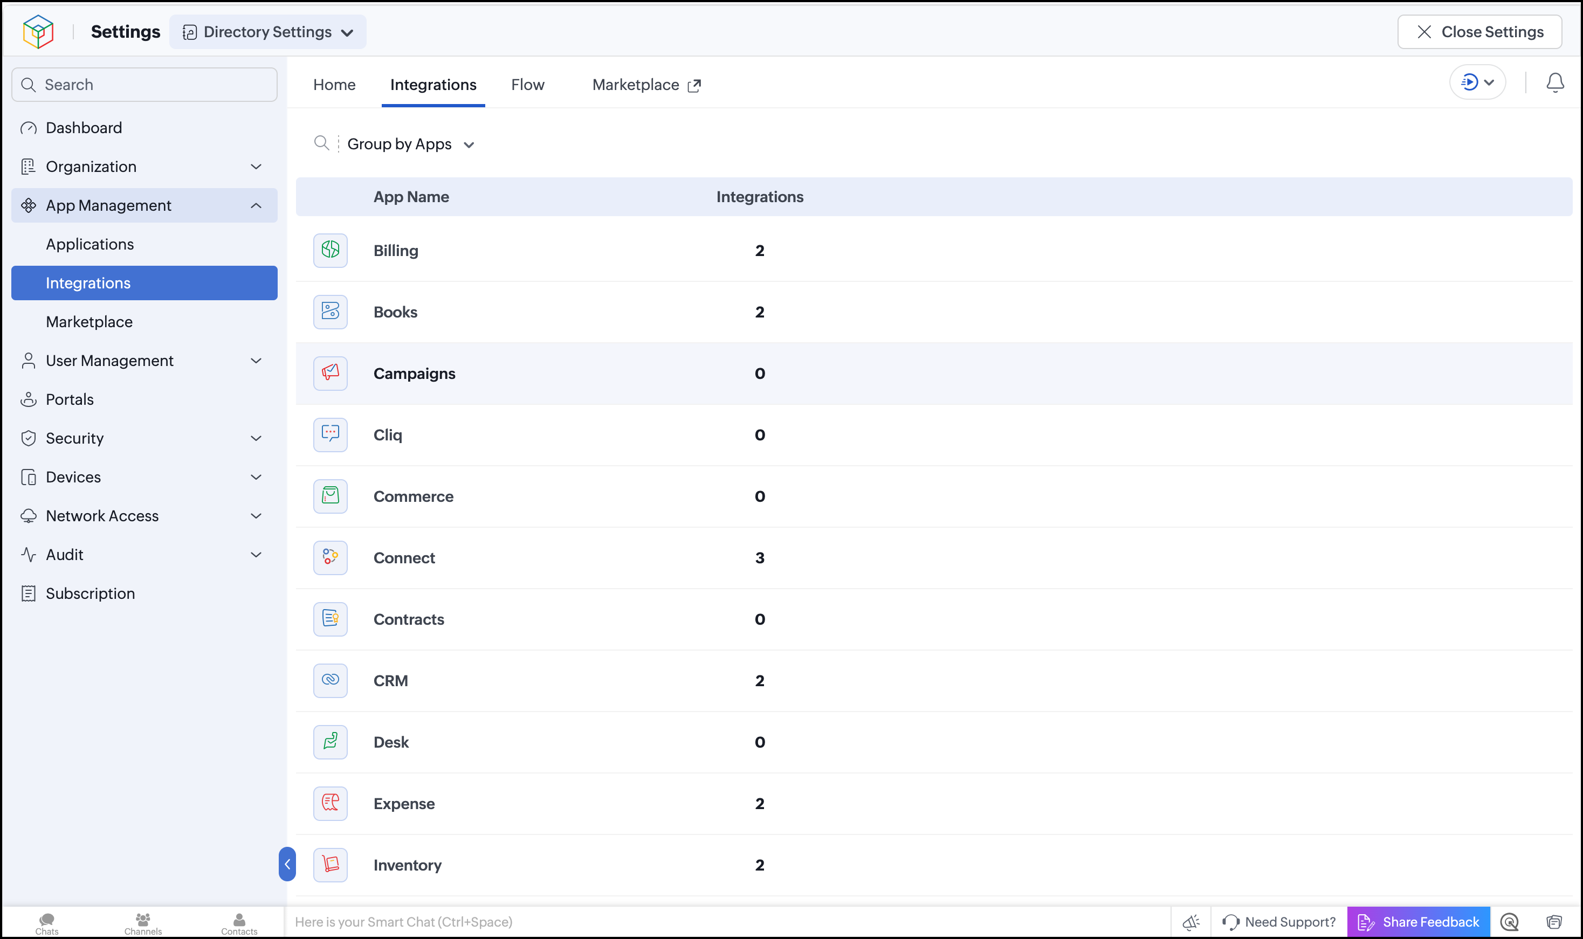This screenshot has height=939, width=1583.
Task: Click the Integrations column header
Action: [x=759, y=197]
